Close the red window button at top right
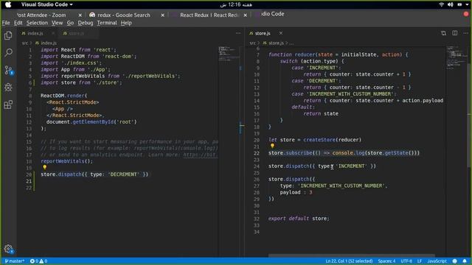Screen dimensions: 472x265 (x=466, y=14)
